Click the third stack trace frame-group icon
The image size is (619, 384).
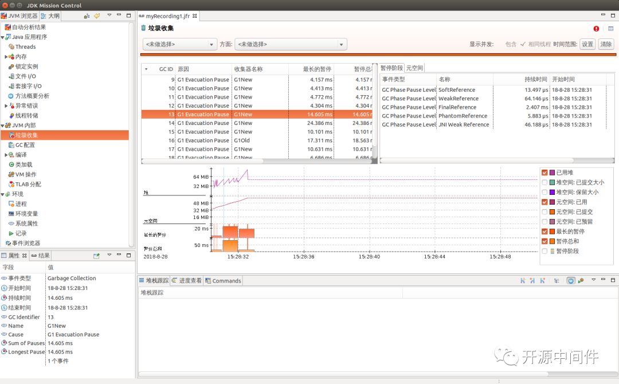(542, 281)
